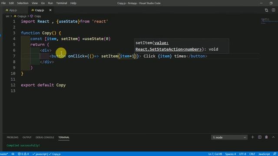
Task: Open the Selection menu
Action: point(23,3)
